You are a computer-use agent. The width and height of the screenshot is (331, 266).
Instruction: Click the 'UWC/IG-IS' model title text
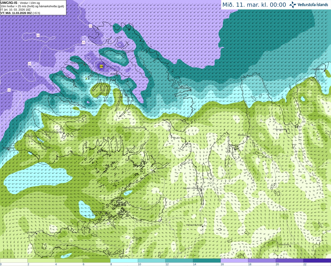[9, 3]
